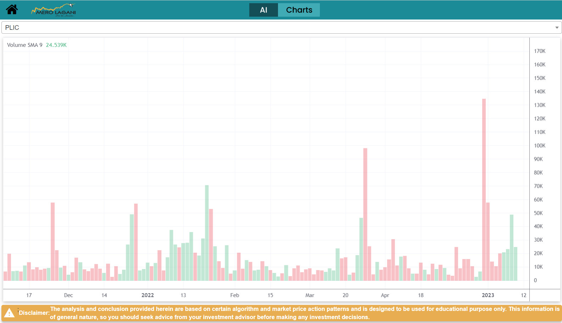Click the 24.539K SMA value
The width and height of the screenshot is (562, 323).
click(x=56, y=45)
